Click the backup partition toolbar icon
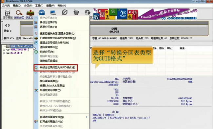 point(87,12)
